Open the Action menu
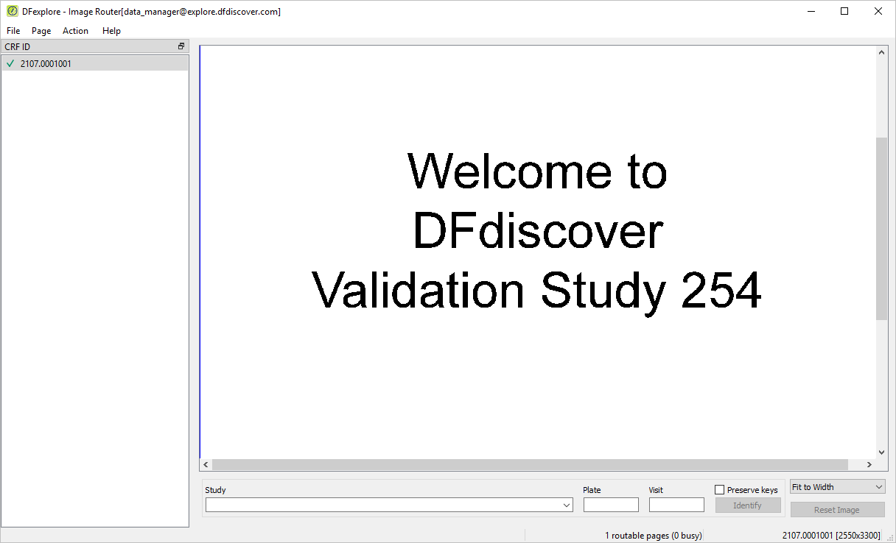This screenshot has height=543, width=896. tap(75, 31)
